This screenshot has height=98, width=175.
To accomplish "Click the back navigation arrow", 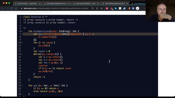I will (x=3, y=8).
